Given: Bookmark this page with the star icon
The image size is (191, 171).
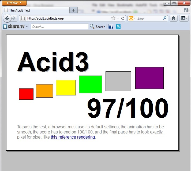Looking at the screenshot, I should tap(113, 18).
